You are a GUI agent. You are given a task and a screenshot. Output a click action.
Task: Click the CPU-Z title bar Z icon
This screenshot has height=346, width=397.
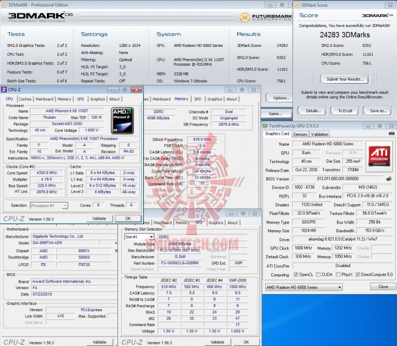pos(4,89)
